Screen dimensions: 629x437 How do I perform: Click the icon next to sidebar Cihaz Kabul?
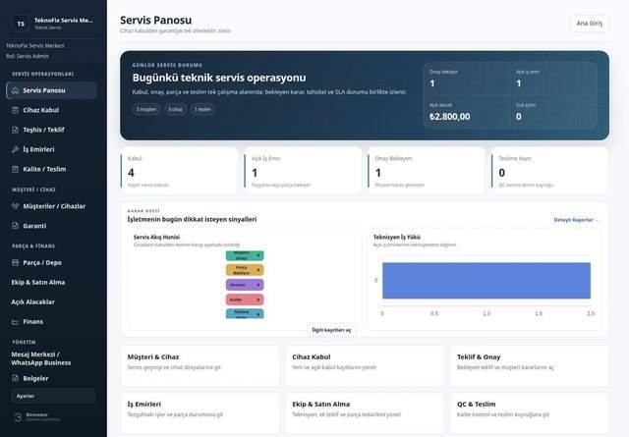(16, 110)
